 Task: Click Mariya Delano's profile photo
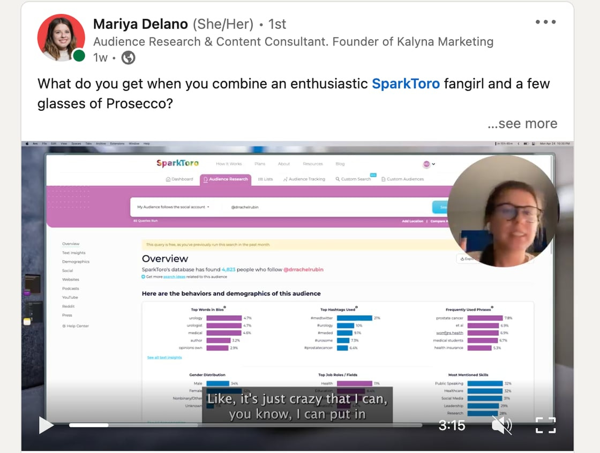61,37
